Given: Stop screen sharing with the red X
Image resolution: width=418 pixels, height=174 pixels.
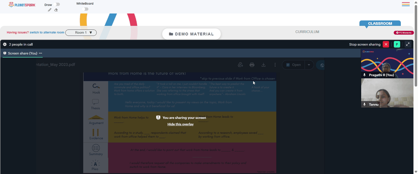Looking at the screenshot, I should [x=386, y=45].
